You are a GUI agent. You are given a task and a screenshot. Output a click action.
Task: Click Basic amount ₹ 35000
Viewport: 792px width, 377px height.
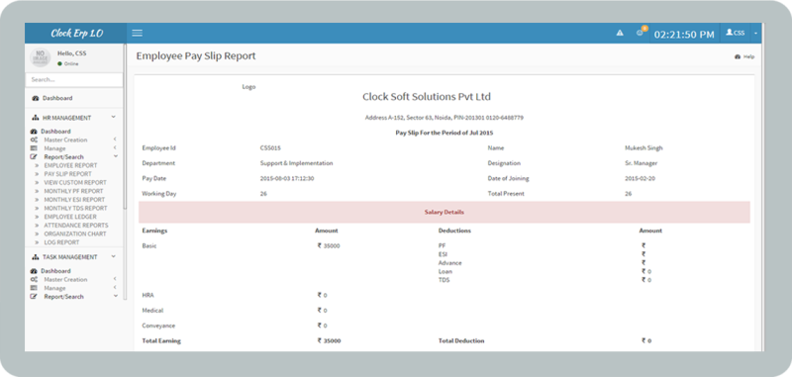tap(329, 246)
